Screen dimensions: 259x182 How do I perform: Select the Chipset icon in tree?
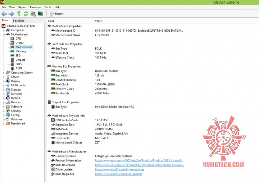click(12, 60)
